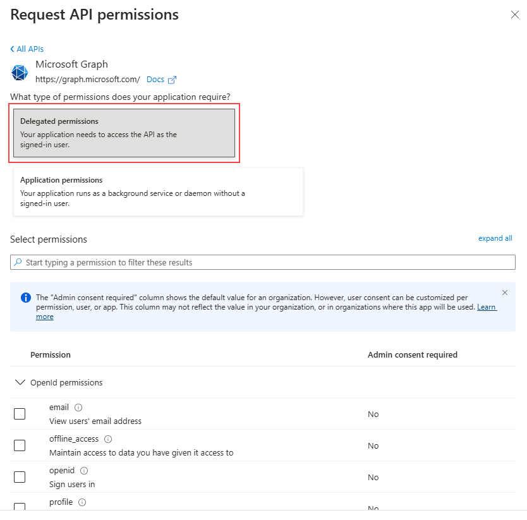This screenshot has height=520, width=527.
Task: Go back to All APIs
Action: click(27, 49)
